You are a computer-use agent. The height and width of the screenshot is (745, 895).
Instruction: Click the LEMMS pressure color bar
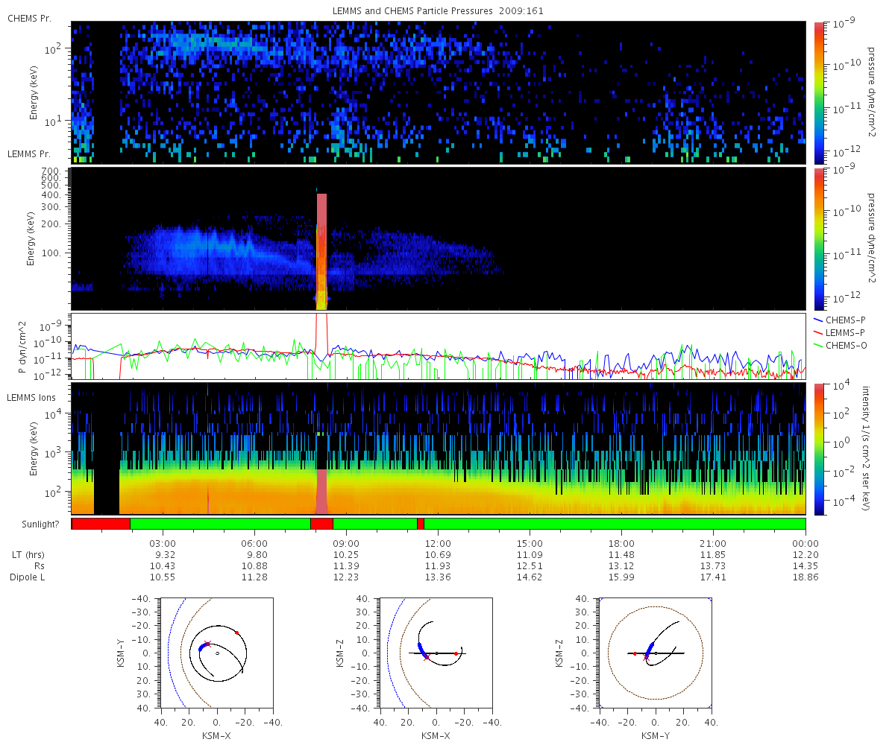tap(819, 238)
